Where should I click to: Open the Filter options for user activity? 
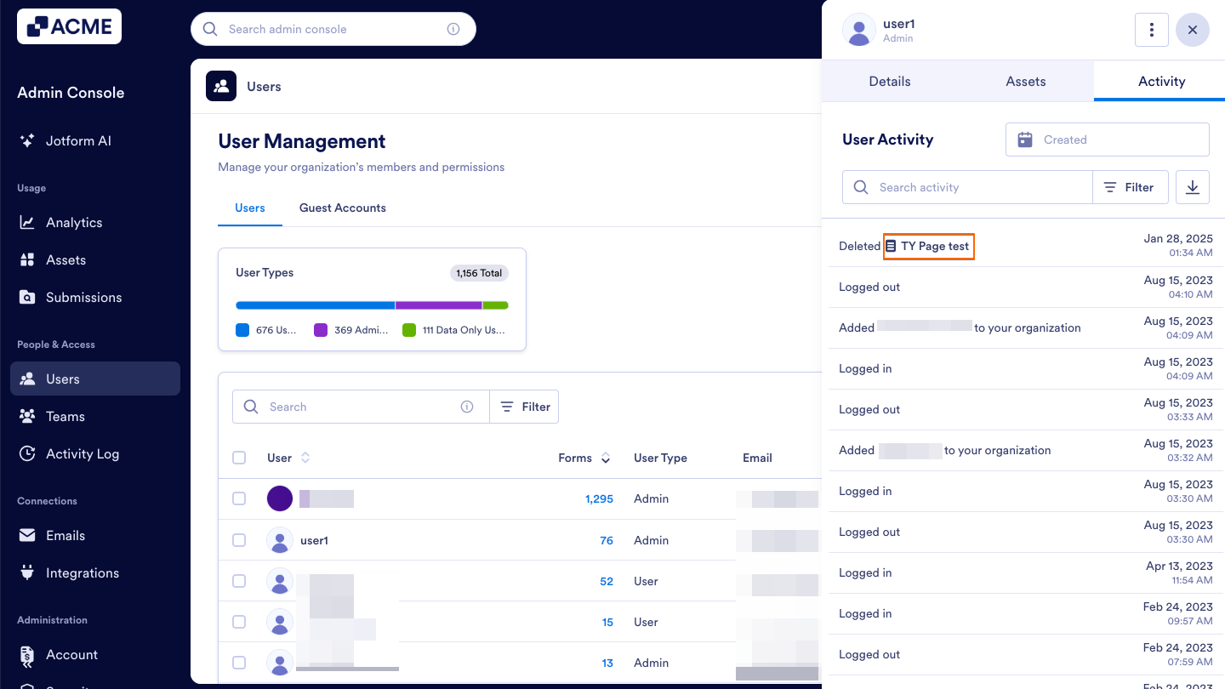[1131, 186]
